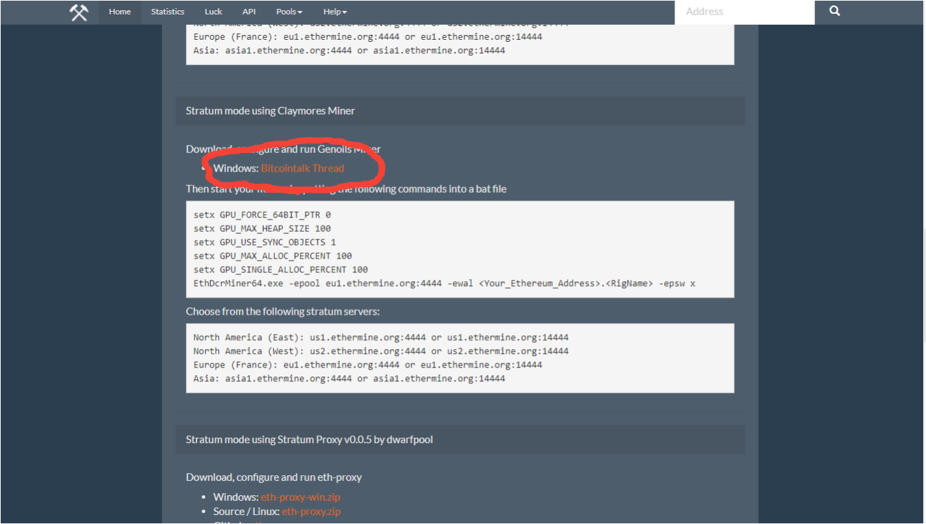926x524 pixels.
Task: Click the crossed pickaxes site logo
Action: [x=79, y=12]
